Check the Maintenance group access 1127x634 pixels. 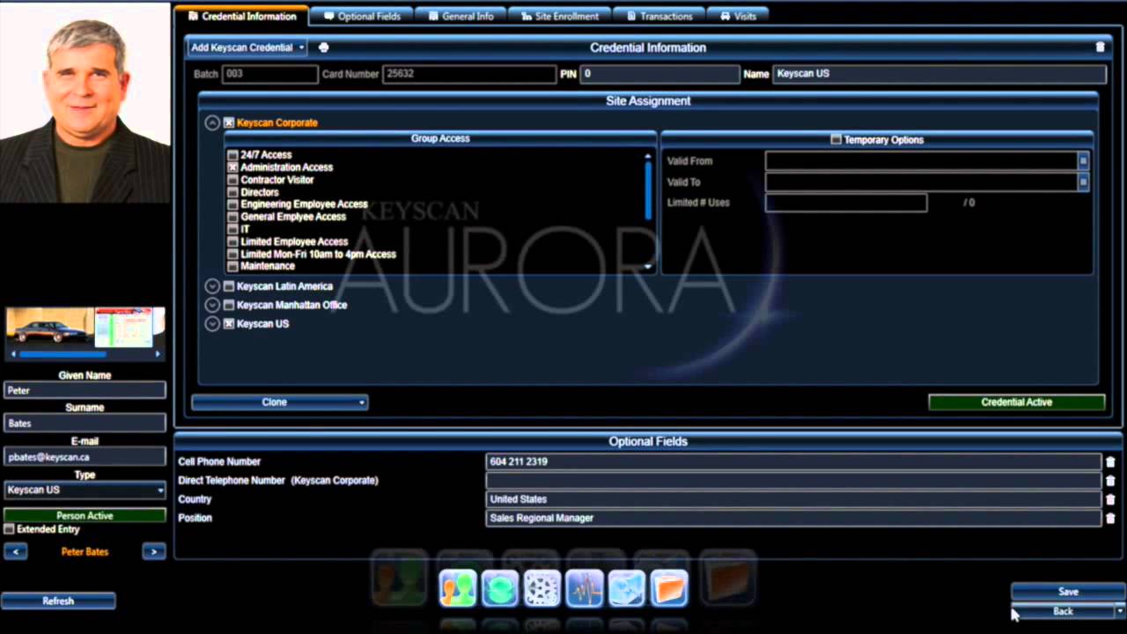[232, 266]
